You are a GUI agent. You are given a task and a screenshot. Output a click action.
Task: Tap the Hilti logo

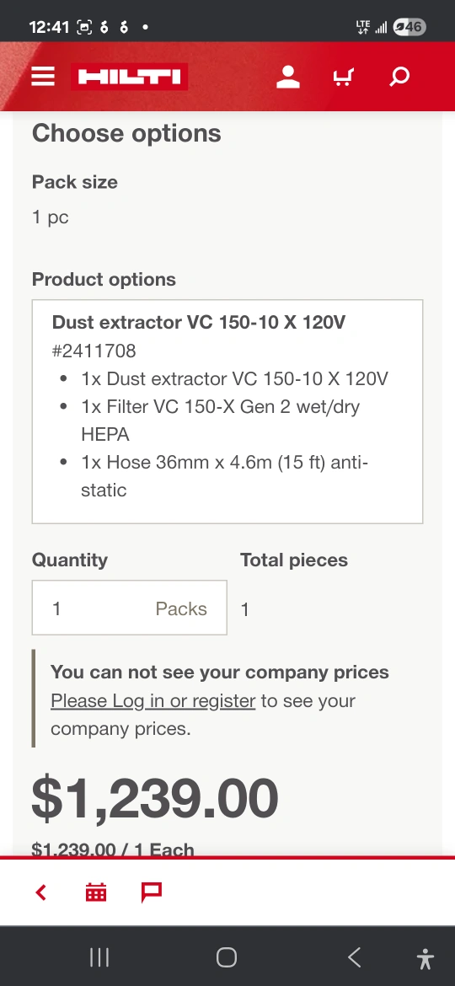tap(130, 77)
